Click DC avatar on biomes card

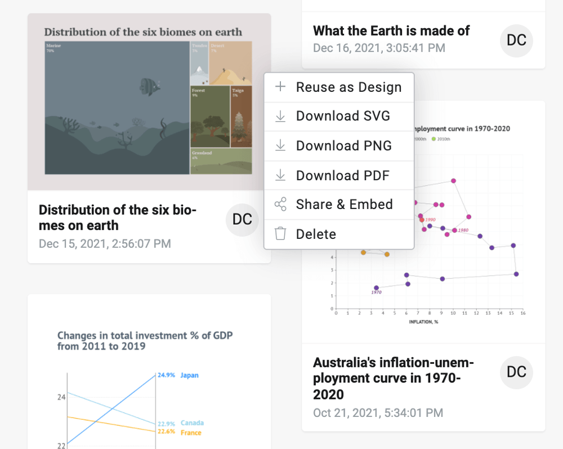click(242, 220)
